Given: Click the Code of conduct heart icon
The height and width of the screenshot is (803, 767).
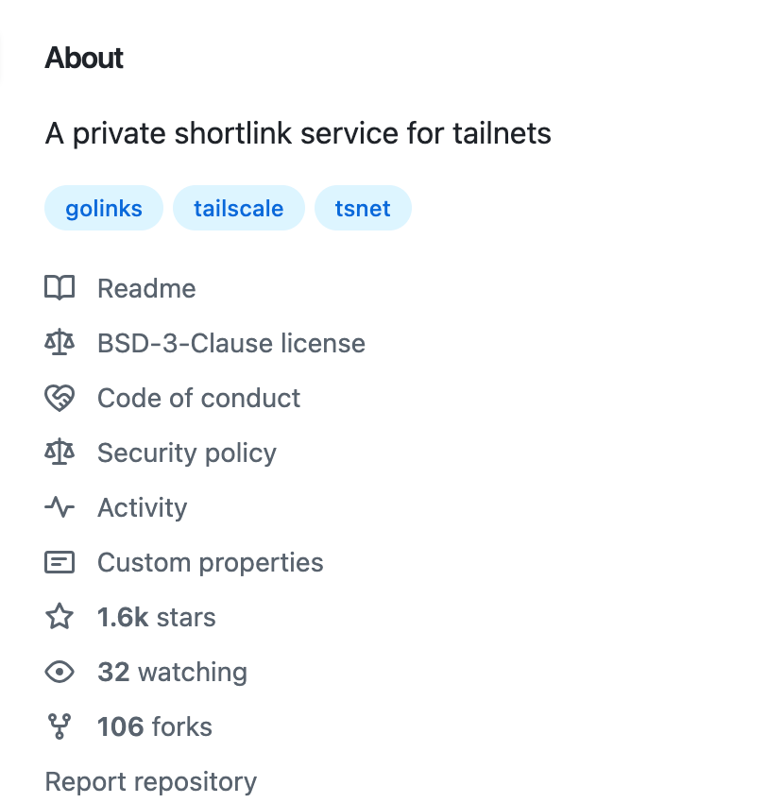Looking at the screenshot, I should (60, 398).
